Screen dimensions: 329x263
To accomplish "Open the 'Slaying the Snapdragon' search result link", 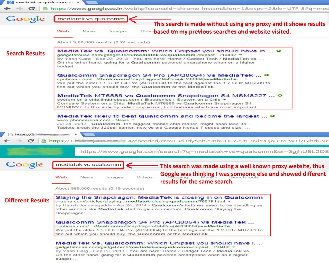I will pyautogui.click(x=159, y=197).
